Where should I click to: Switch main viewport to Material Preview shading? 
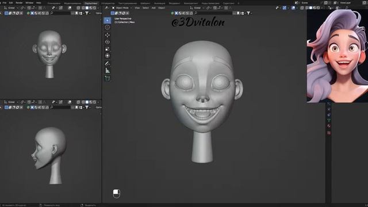coord(315,7)
